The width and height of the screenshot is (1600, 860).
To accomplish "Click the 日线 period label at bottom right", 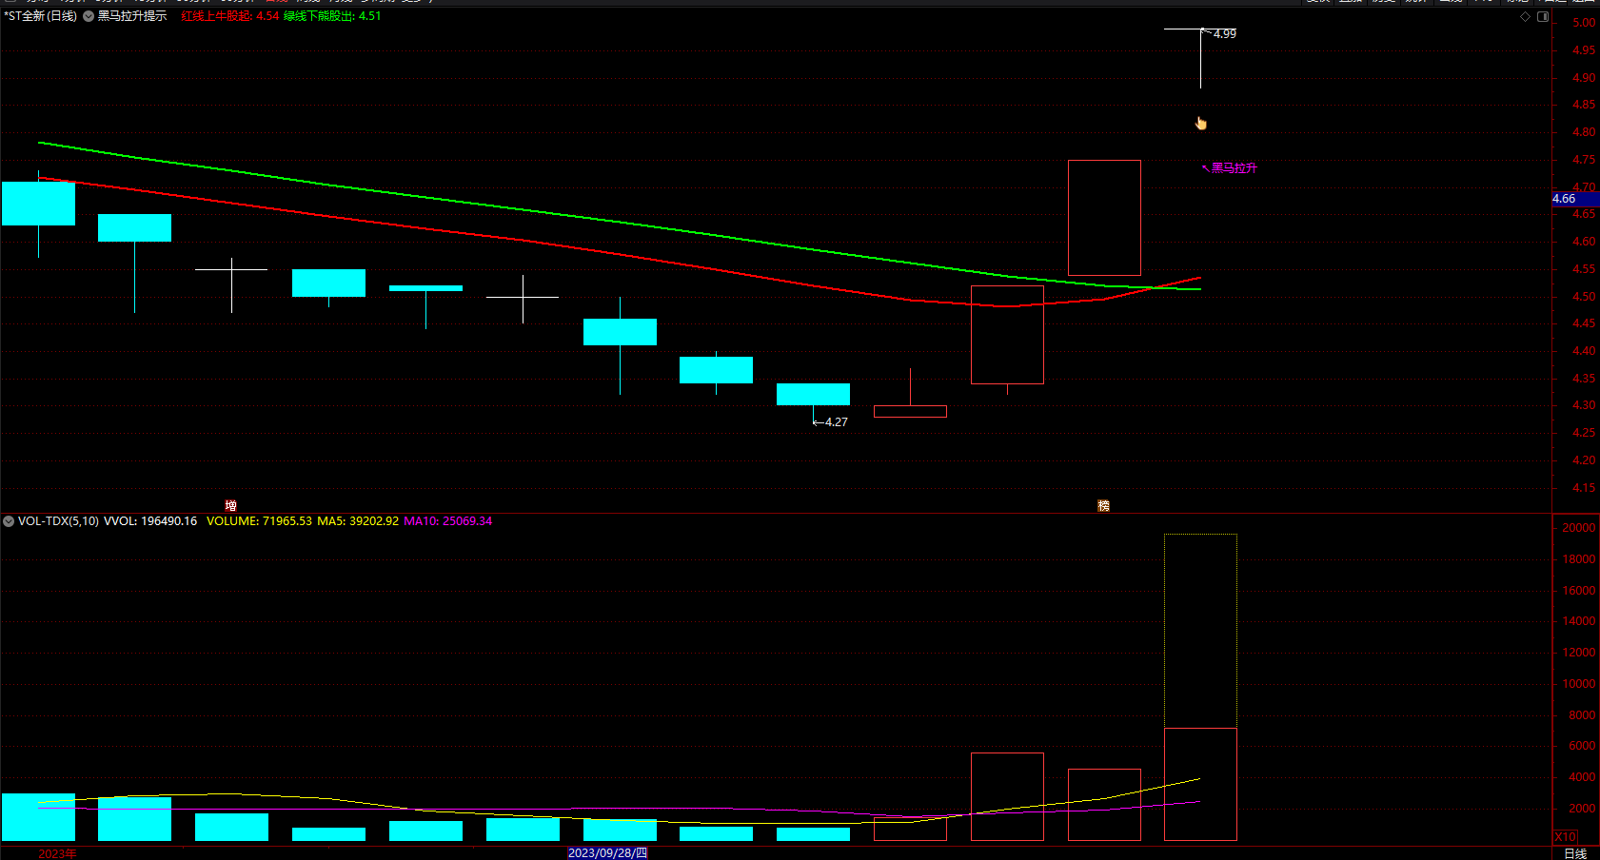I will 1575,853.
